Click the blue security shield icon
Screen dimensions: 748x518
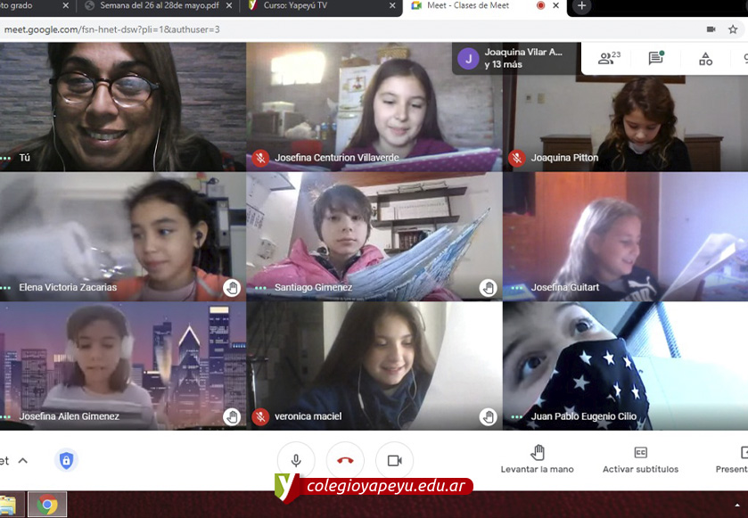coord(66,460)
